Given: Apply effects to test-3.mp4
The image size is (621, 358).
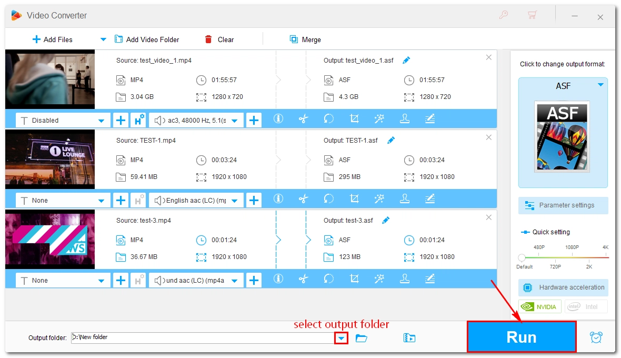Looking at the screenshot, I should [x=379, y=279].
